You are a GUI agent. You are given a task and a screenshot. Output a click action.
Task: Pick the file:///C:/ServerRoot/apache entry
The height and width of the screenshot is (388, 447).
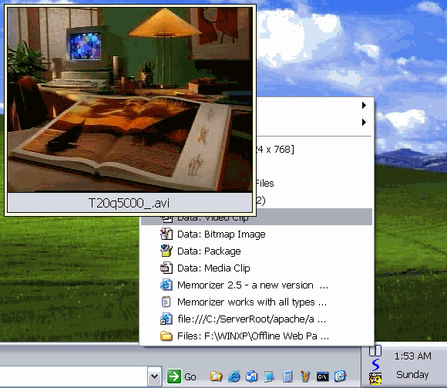[257, 319]
